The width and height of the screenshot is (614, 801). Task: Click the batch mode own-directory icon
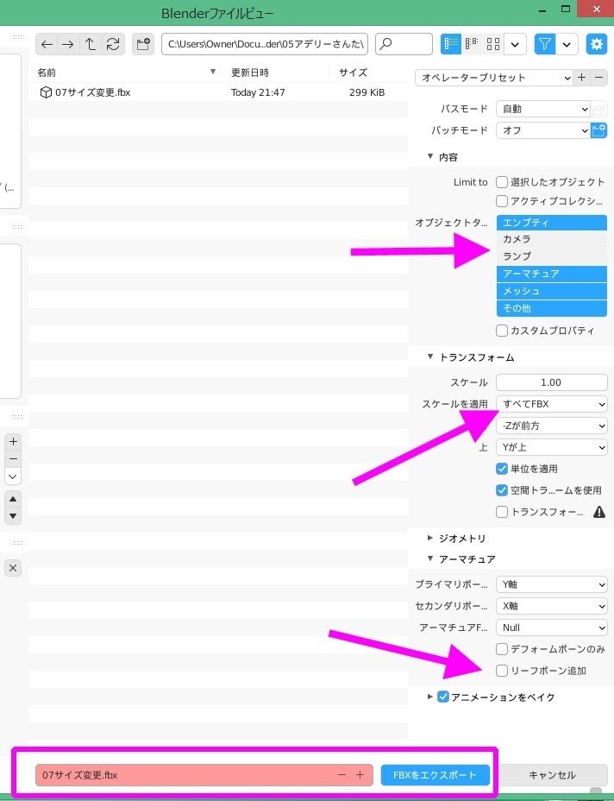[599, 130]
